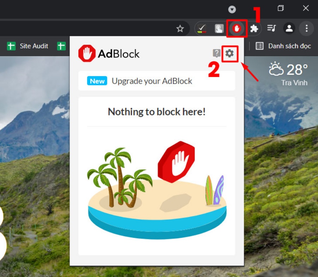Open Danh sách đọc reading list

[283, 46]
